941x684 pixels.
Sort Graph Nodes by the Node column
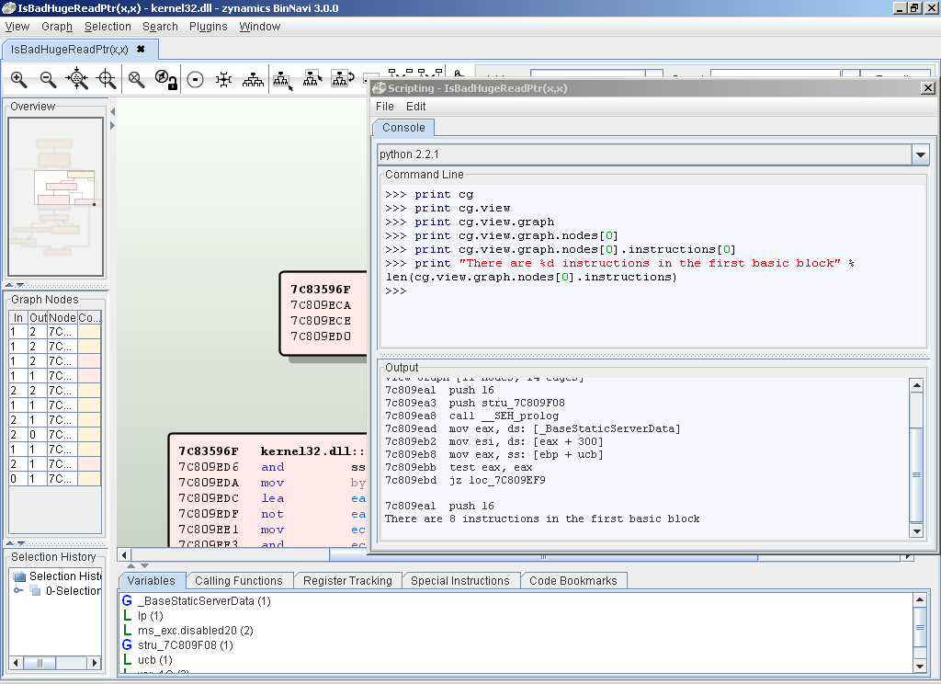click(62, 317)
